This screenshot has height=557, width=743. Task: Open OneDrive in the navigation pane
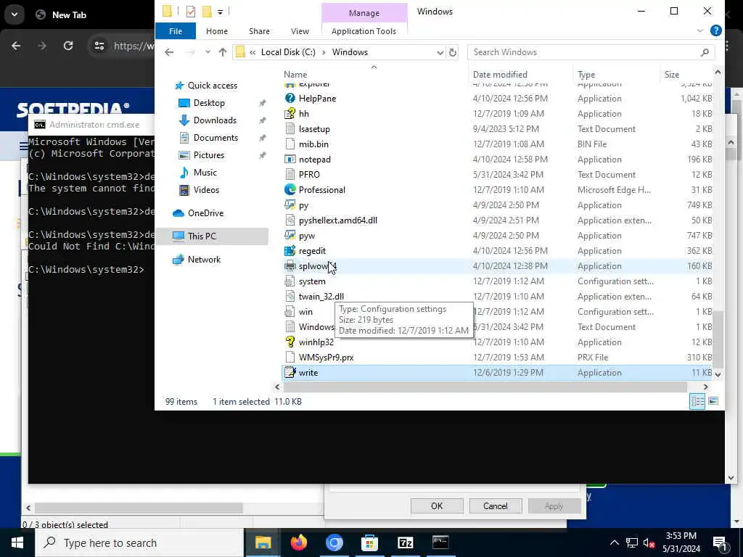click(x=205, y=213)
